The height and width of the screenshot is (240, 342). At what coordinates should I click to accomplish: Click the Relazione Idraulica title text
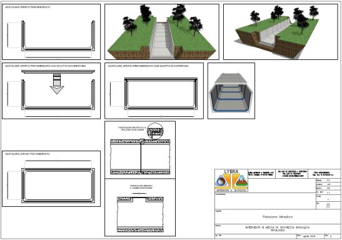(278, 217)
